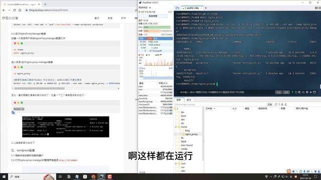Image resolution: width=321 pixels, height=180 pixels.
Task: Click the download icon in file panel
Action: tap(282, 104)
